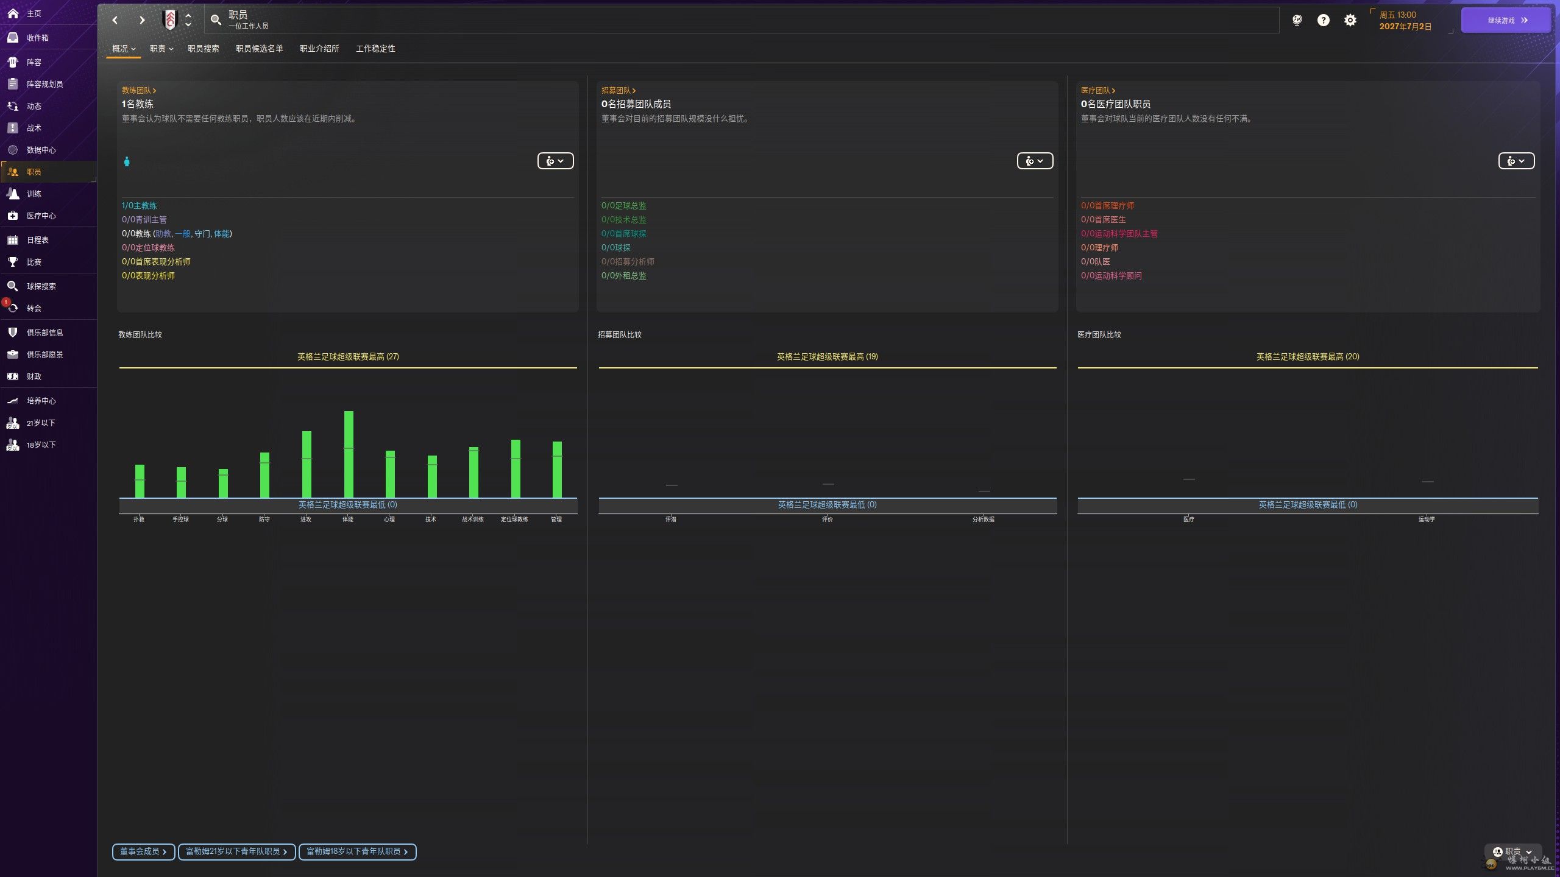
Task: Click the cyan coach figure icon
Action: click(127, 161)
